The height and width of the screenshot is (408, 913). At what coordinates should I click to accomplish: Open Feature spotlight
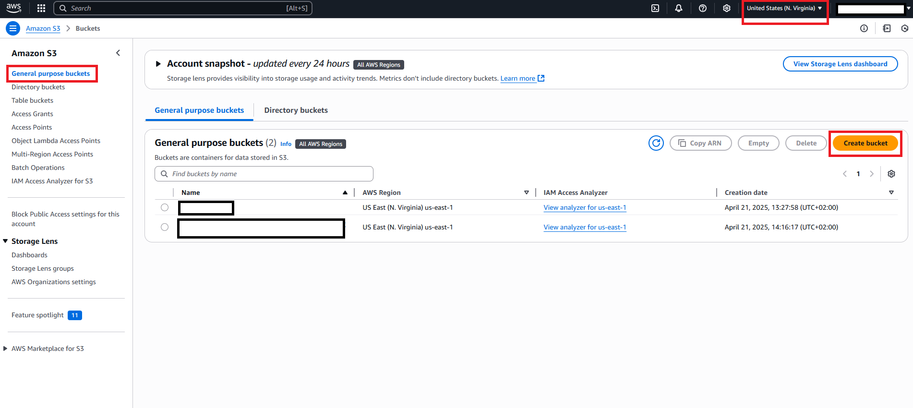pyautogui.click(x=38, y=315)
